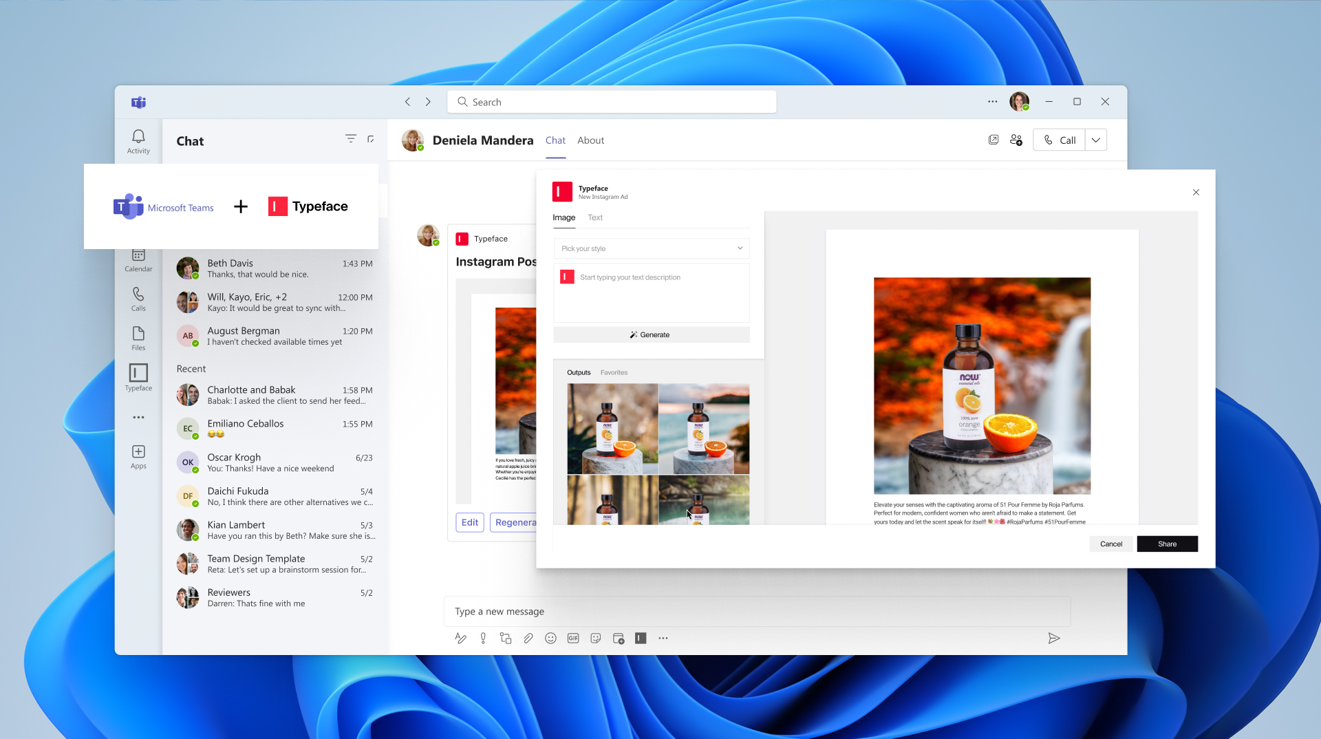
Task: Open more options via the three-dot menu near search
Action: tap(992, 101)
